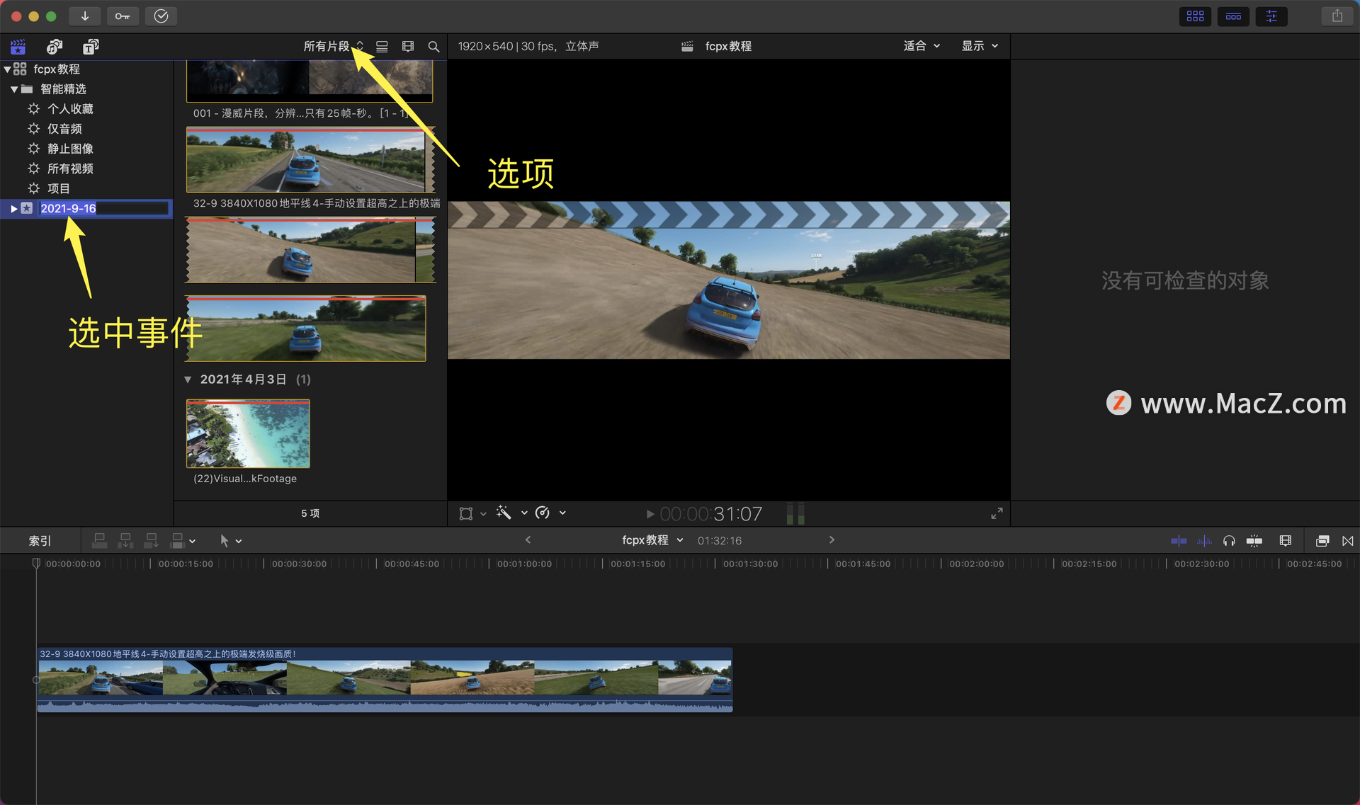Click the 2021-9-16 event name field

104,208
